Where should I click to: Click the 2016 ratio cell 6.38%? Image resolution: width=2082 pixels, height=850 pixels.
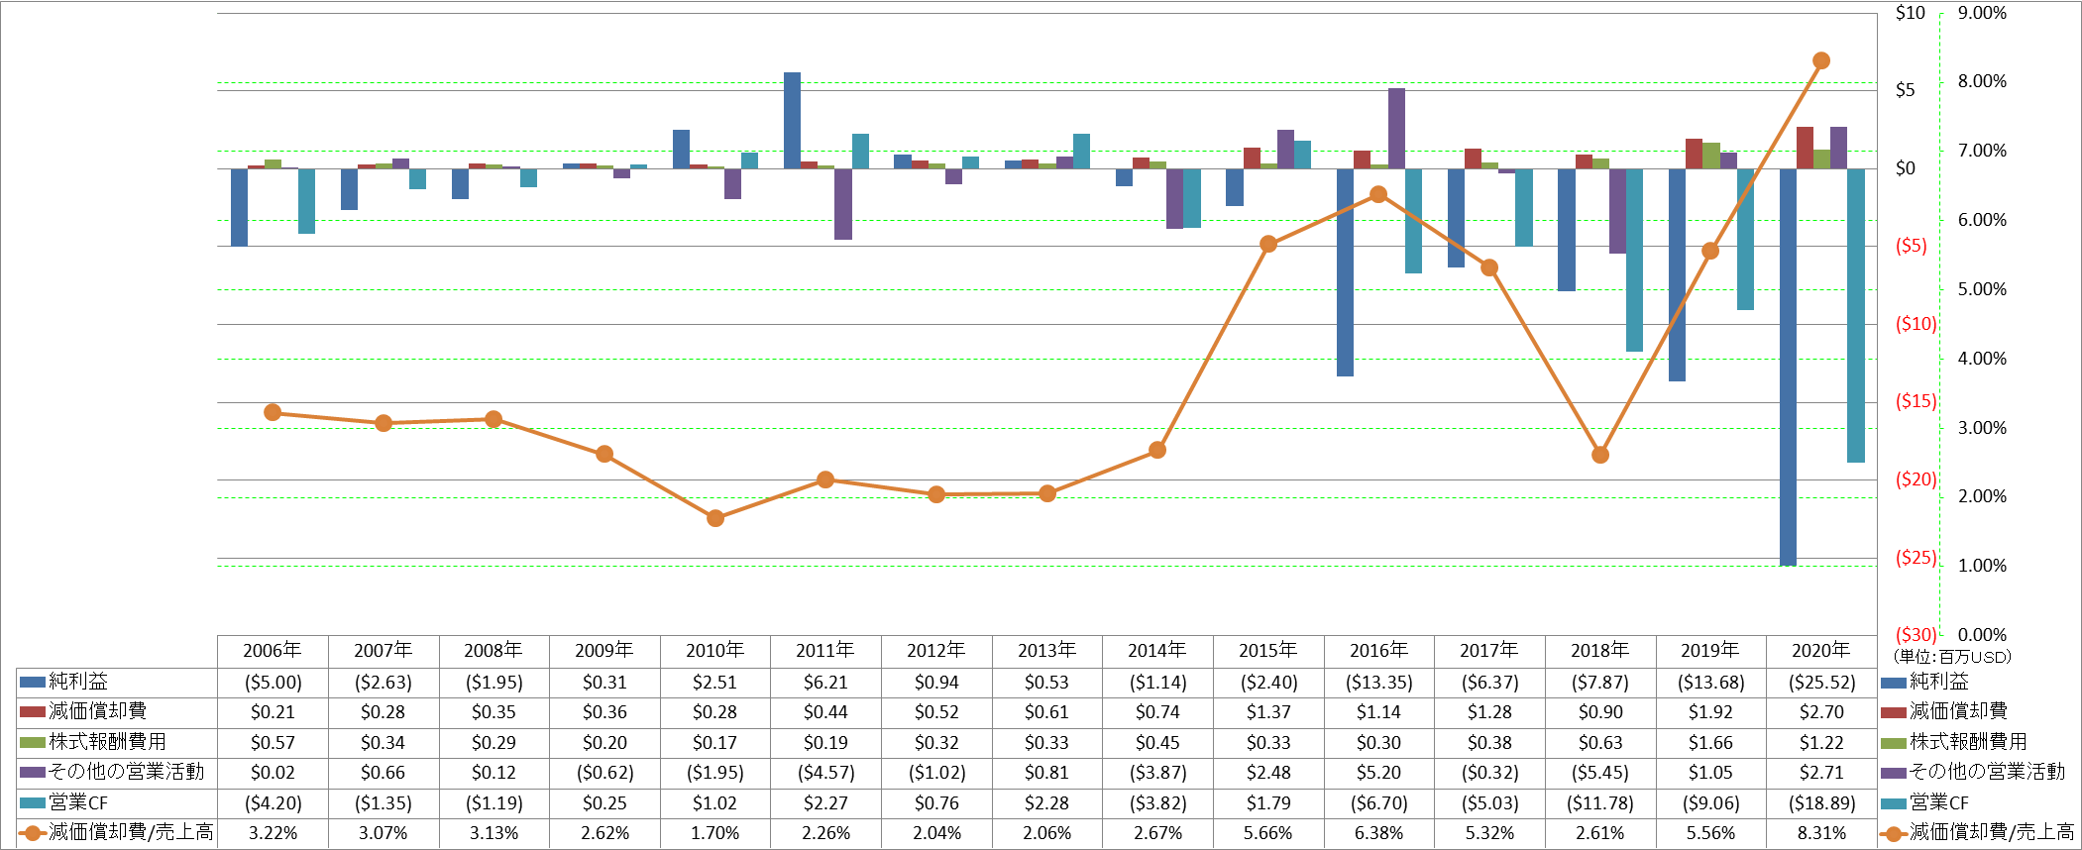click(1378, 833)
